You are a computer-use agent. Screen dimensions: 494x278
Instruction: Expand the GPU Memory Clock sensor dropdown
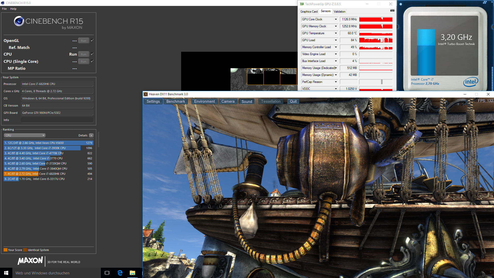(x=336, y=26)
